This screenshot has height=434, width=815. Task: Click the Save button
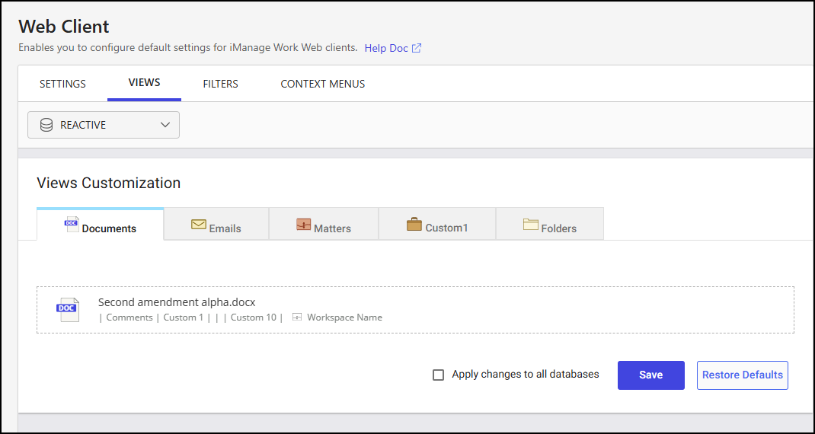650,375
